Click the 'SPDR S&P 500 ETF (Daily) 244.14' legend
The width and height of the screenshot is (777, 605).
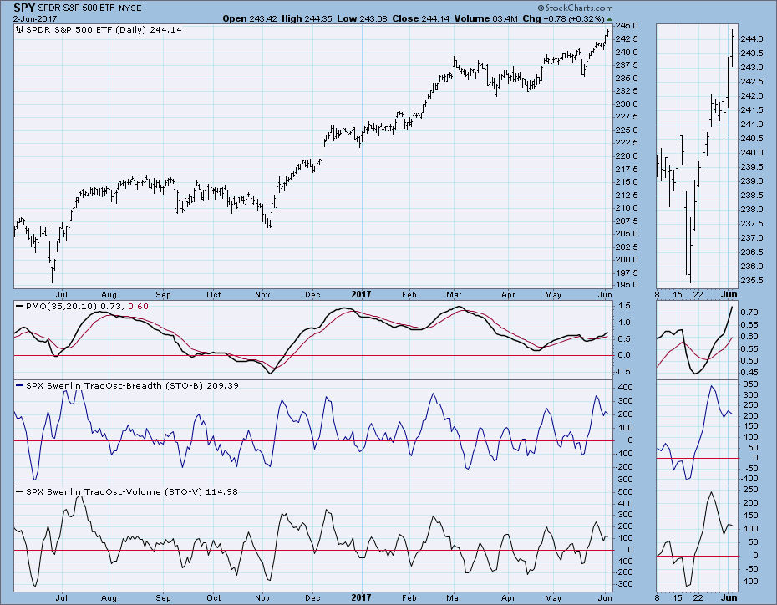point(104,30)
